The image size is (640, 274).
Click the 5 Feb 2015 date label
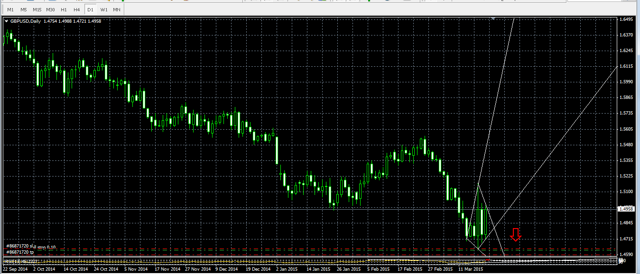(x=379, y=269)
